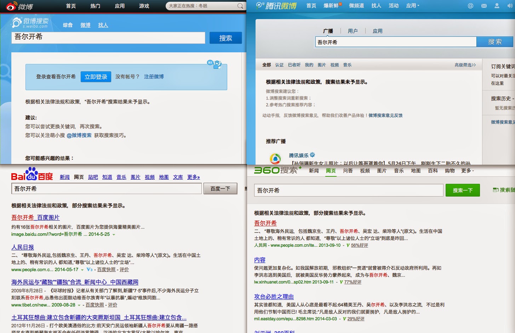Viewport: 515px width, 333px height.
Task: Filter Tencent results by 已收听
Action: pos(294,65)
